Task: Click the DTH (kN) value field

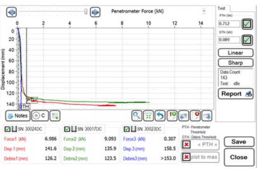Action: [x=229, y=40]
